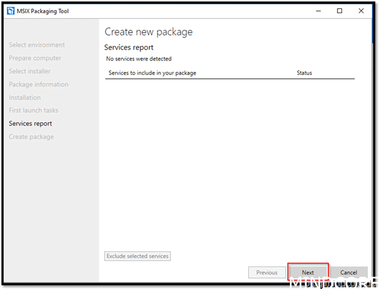This screenshot has height=290, width=380.
Task: Maximize the MSIX Packaging Tool window
Action: click(340, 11)
